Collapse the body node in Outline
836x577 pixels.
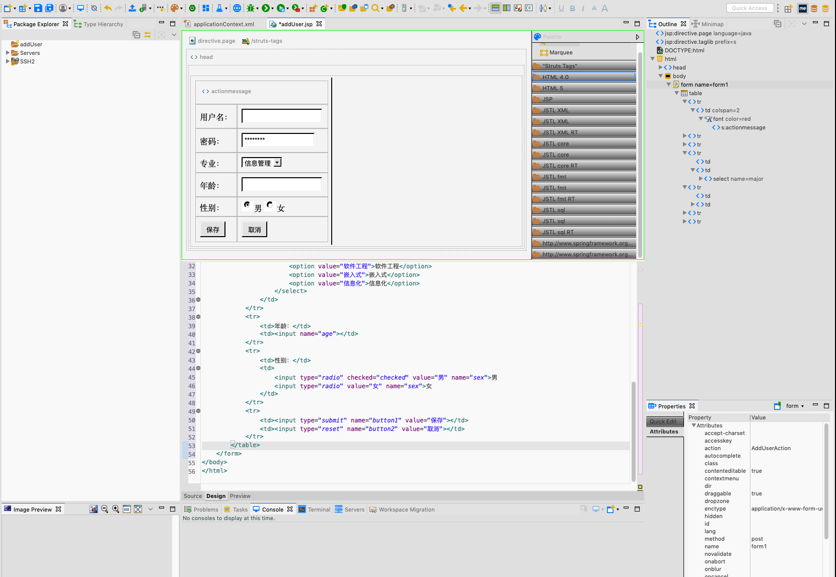pos(661,76)
